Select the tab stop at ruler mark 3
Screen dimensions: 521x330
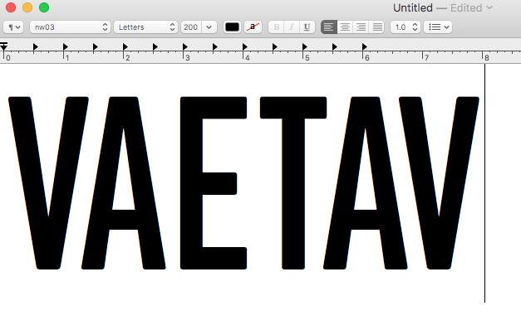pyautogui.click(x=185, y=46)
